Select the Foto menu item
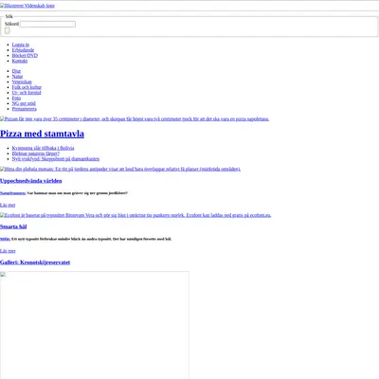Image resolution: width=379 pixels, height=379 pixels. click(16, 98)
